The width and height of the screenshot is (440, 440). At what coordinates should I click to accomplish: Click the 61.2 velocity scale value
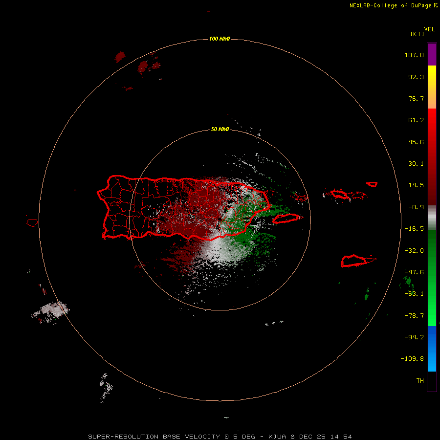pos(416,120)
